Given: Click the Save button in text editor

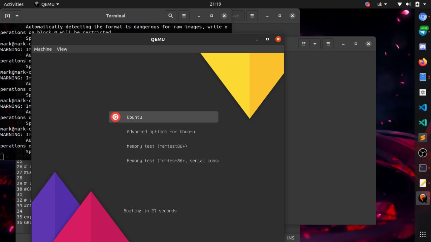Looking at the screenshot, I should click(237, 16).
